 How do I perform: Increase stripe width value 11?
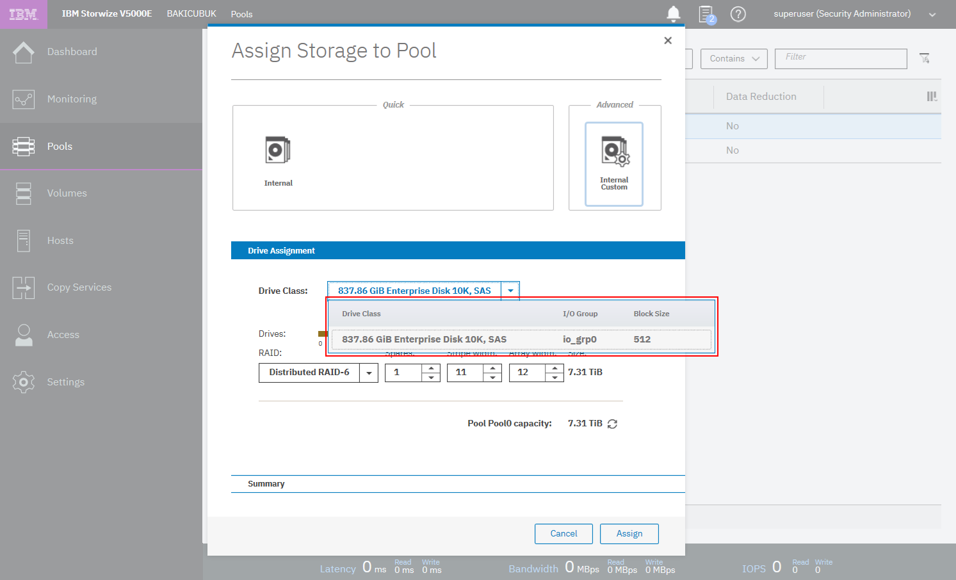tap(492, 368)
